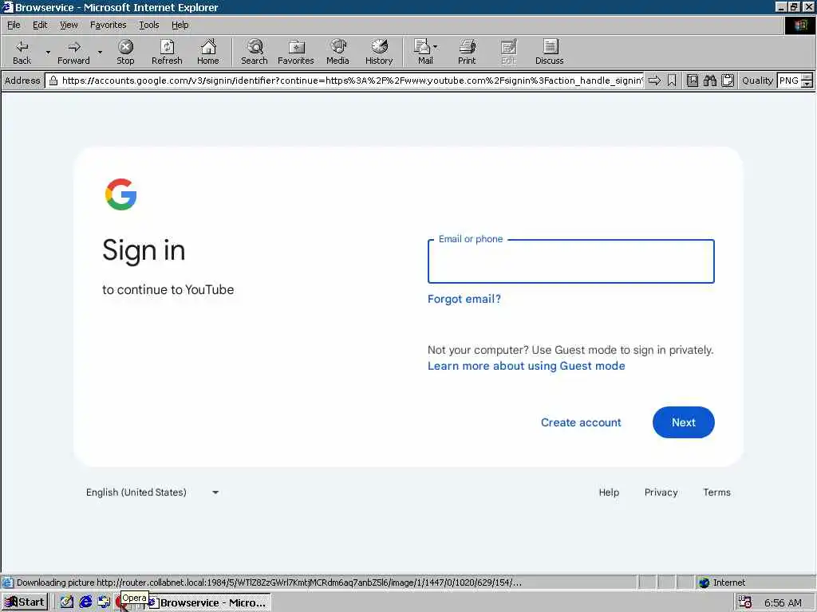Click the clipboard icon in the address toolbar
The height and width of the screenshot is (612, 817).
pos(728,80)
